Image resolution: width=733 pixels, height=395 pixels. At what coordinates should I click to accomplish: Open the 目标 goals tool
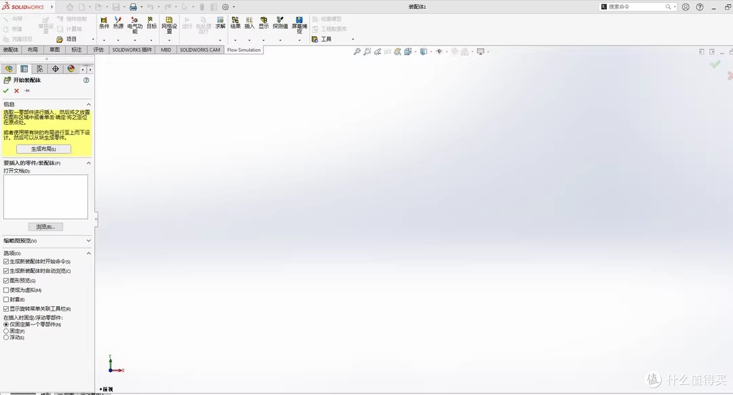coord(151,23)
